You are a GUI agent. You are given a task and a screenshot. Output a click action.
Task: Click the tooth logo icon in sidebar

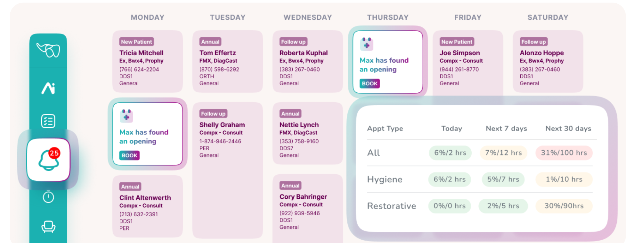[48, 50]
